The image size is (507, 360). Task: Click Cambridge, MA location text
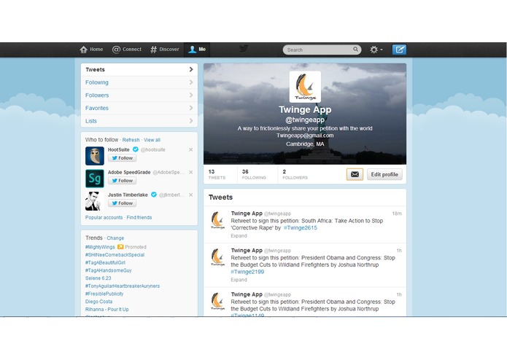(305, 144)
